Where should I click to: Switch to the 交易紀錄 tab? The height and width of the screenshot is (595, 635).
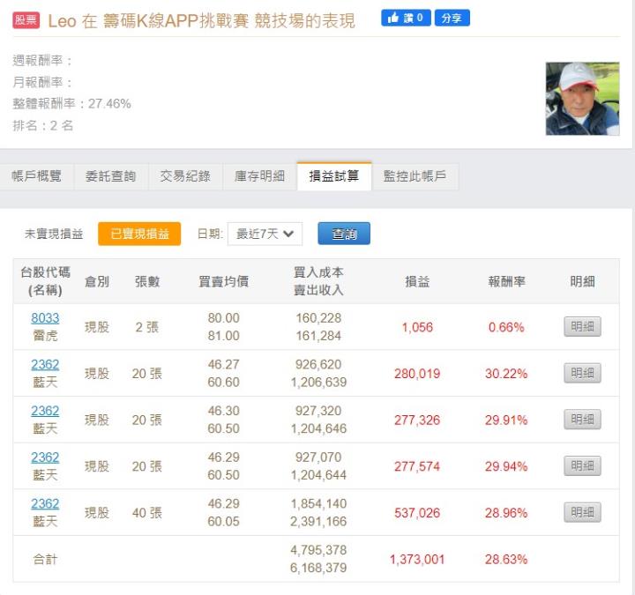[185, 176]
